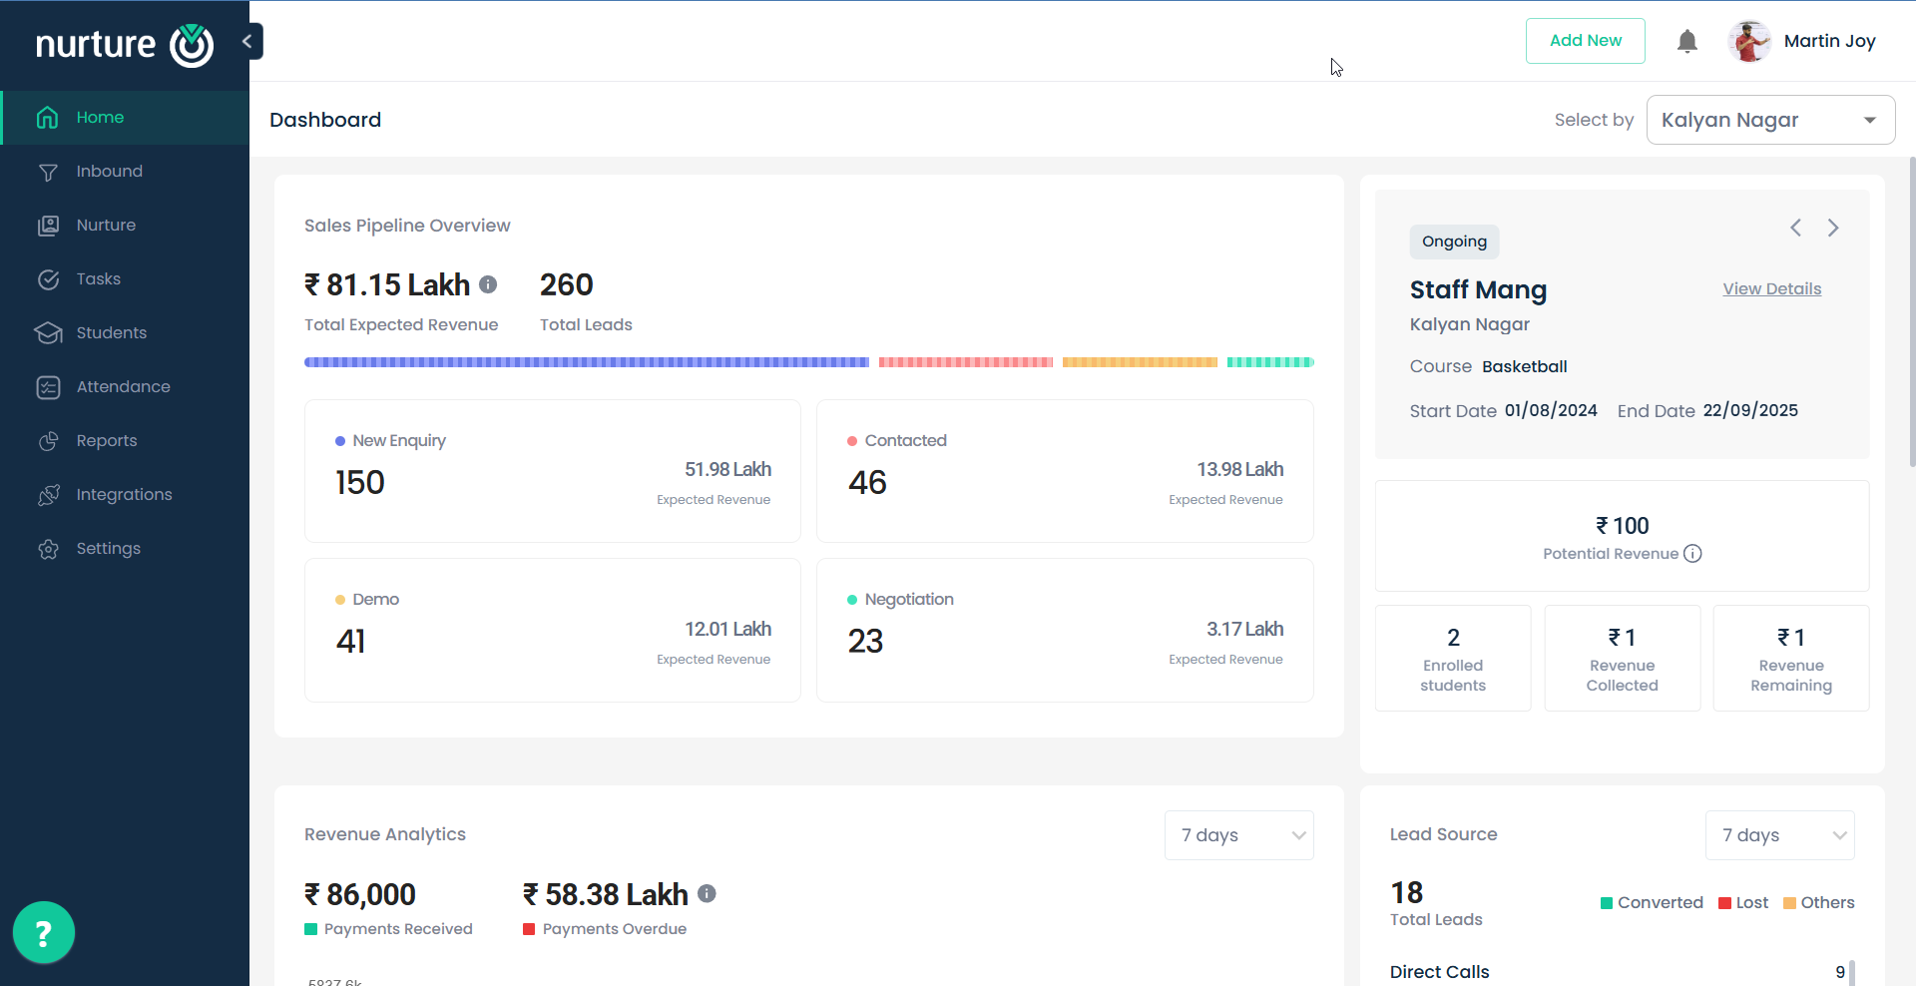Image resolution: width=1916 pixels, height=986 pixels.
Task: Open the Tasks menu item
Action: pos(125,279)
